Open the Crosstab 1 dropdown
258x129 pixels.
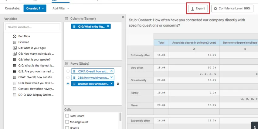pyautogui.click(x=35, y=8)
